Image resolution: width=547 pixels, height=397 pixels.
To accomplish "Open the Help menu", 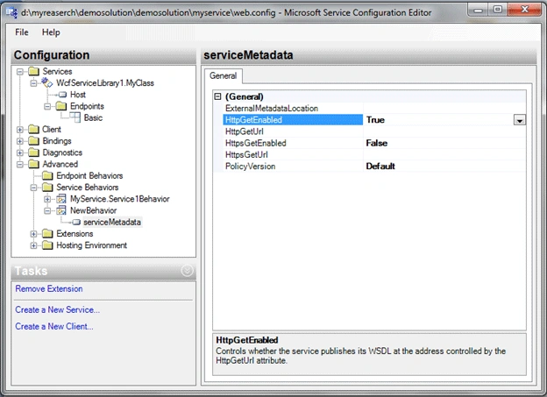I will point(51,32).
